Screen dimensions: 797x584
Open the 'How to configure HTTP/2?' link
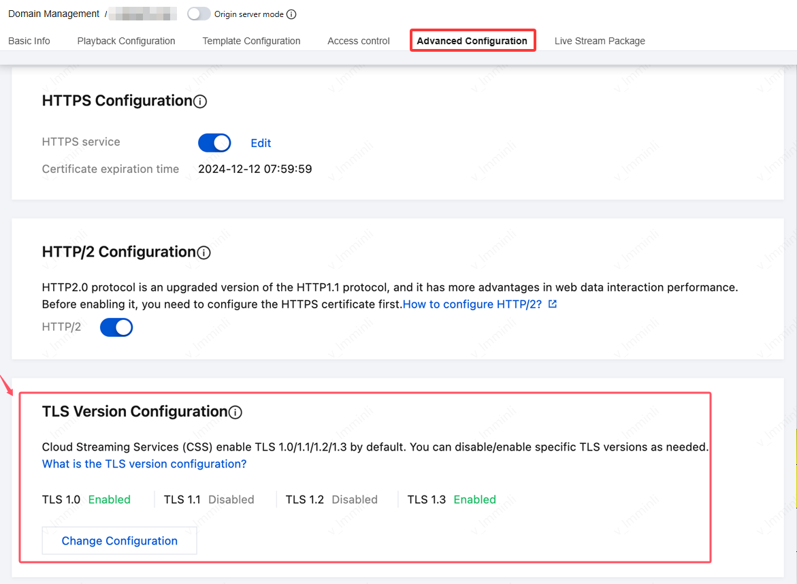(x=472, y=304)
